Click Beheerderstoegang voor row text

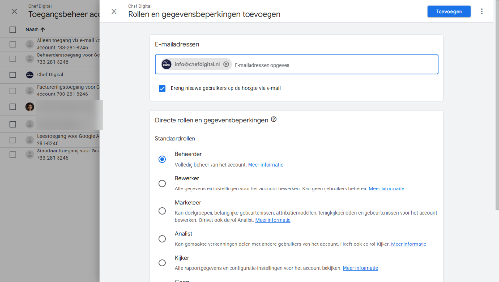pyautogui.click(x=68, y=59)
